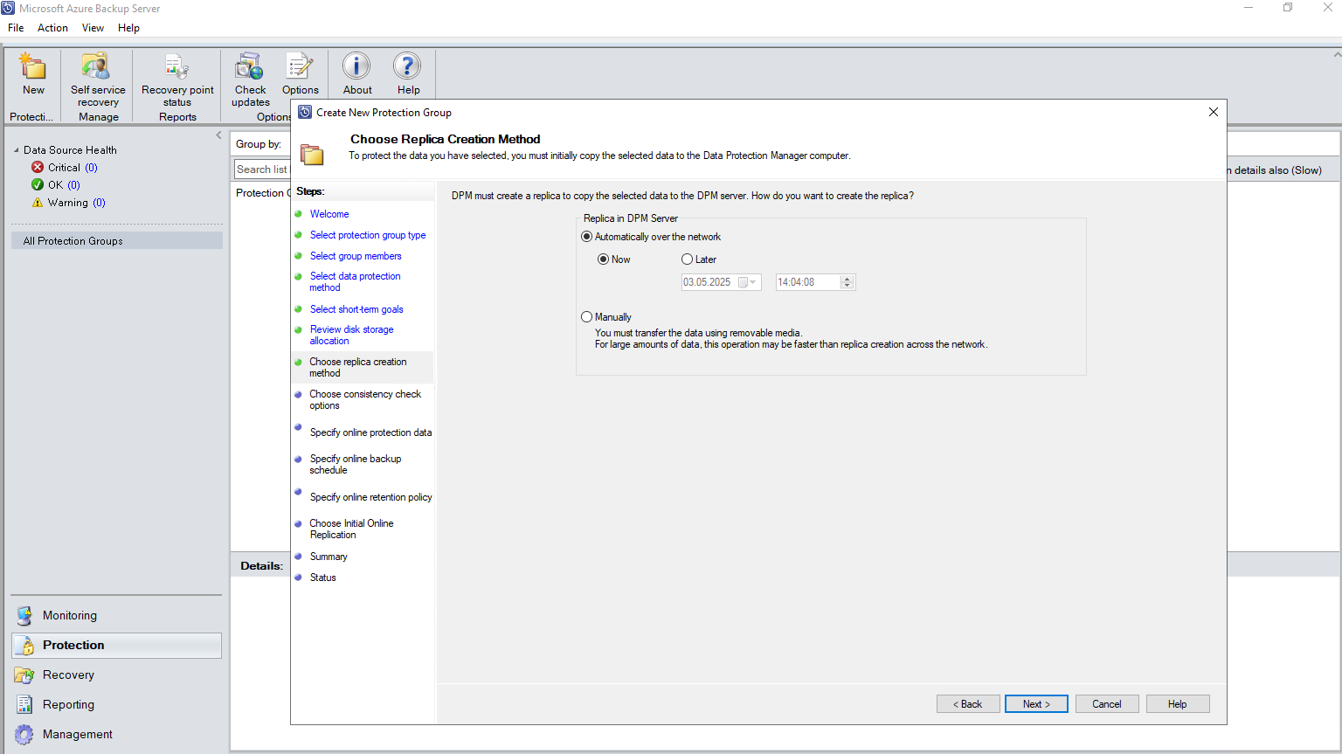Select All Protection Groups item

click(117, 241)
